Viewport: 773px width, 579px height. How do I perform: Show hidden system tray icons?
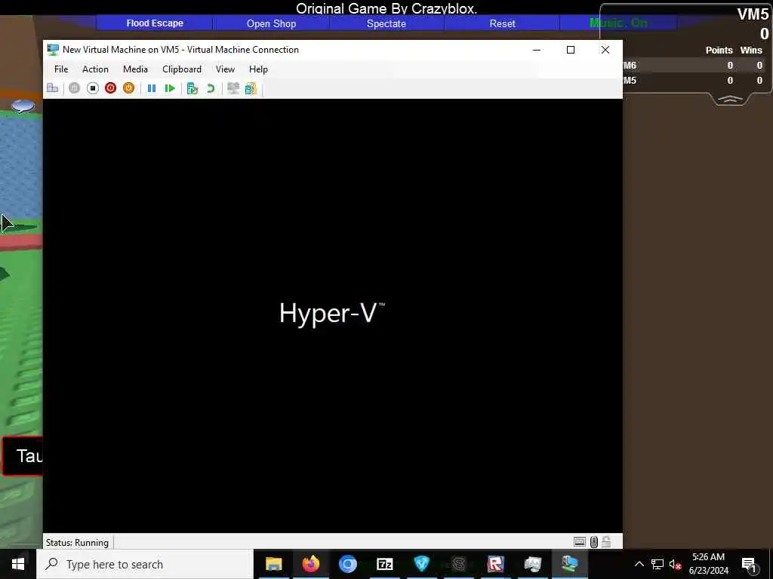[639, 564]
